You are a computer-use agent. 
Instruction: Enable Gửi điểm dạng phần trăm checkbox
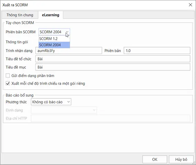click(8, 76)
